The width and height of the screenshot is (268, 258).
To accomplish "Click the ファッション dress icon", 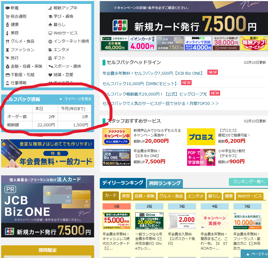I will (7, 50).
